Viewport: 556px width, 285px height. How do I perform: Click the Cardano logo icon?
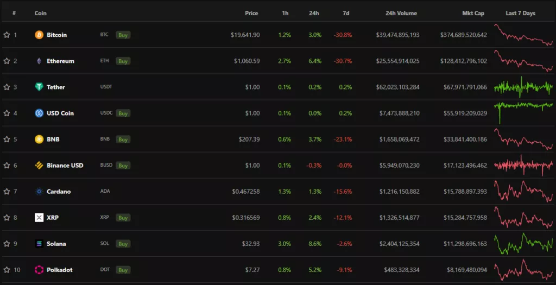pyautogui.click(x=39, y=192)
